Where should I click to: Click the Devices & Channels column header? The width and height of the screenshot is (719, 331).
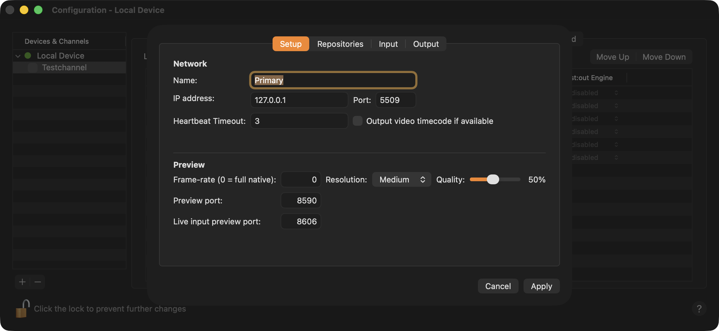tap(69, 41)
